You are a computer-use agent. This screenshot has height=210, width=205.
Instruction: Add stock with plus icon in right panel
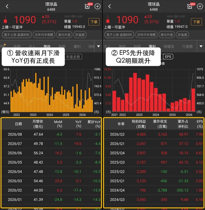coord(200,6)
